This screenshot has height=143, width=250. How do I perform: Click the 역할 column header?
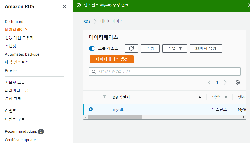click(x=216, y=97)
